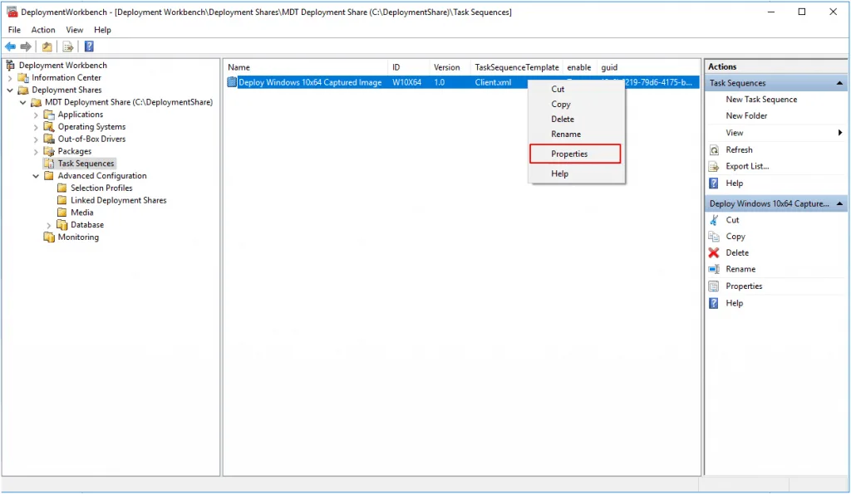
Task: Click the Database folder icon
Action: pyautogui.click(x=61, y=224)
